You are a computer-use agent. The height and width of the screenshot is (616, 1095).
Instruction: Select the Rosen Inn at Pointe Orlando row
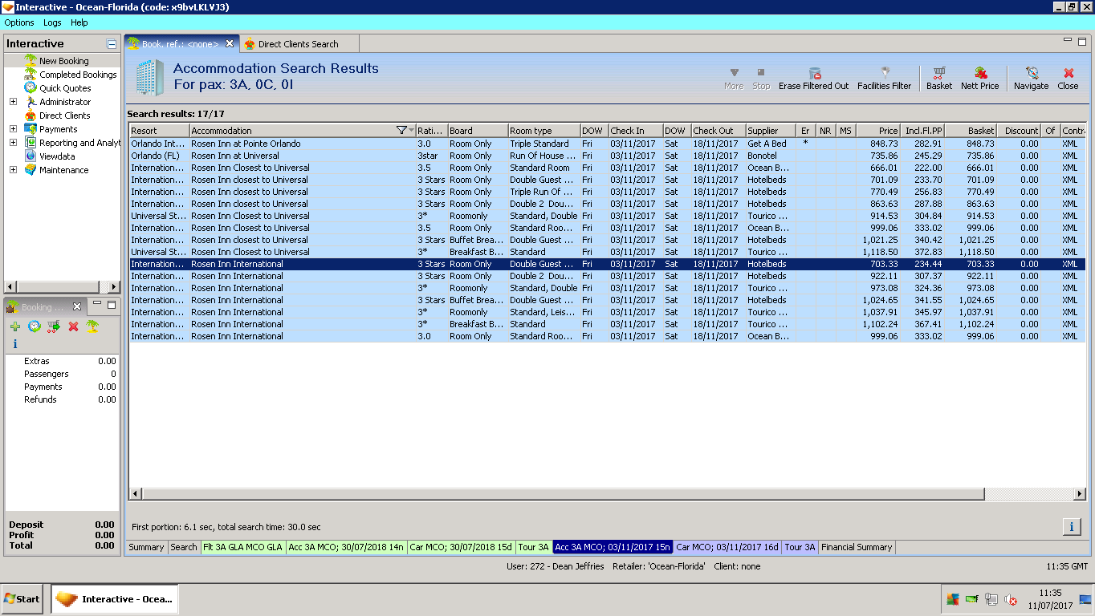pyautogui.click(x=246, y=144)
